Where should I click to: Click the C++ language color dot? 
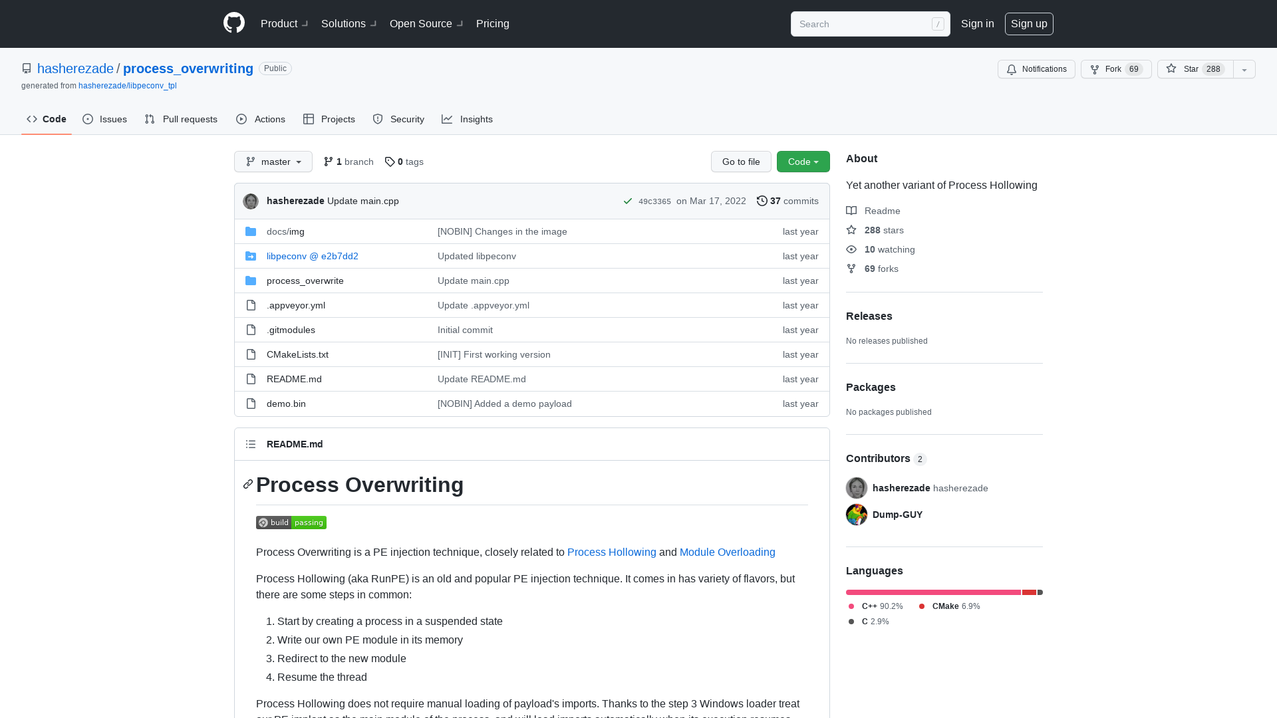(x=851, y=606)
